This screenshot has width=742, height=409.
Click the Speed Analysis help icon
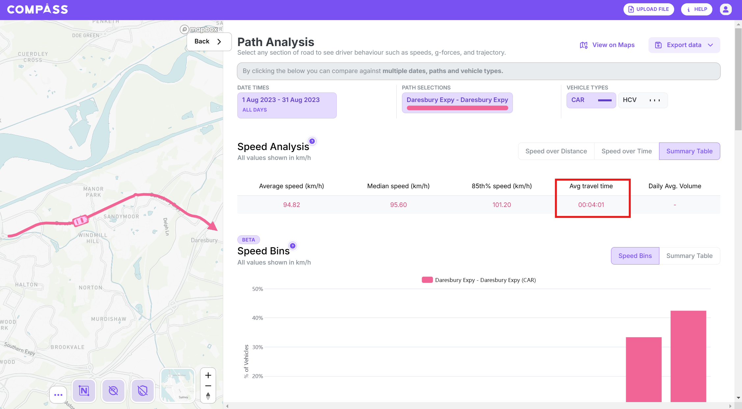coord(312,141)
